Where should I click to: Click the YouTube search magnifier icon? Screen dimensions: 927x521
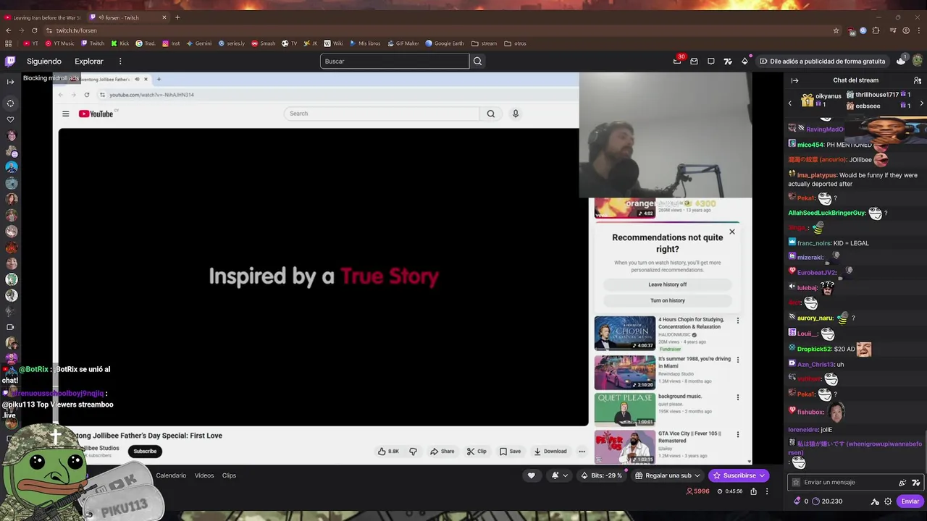point(490,114)
